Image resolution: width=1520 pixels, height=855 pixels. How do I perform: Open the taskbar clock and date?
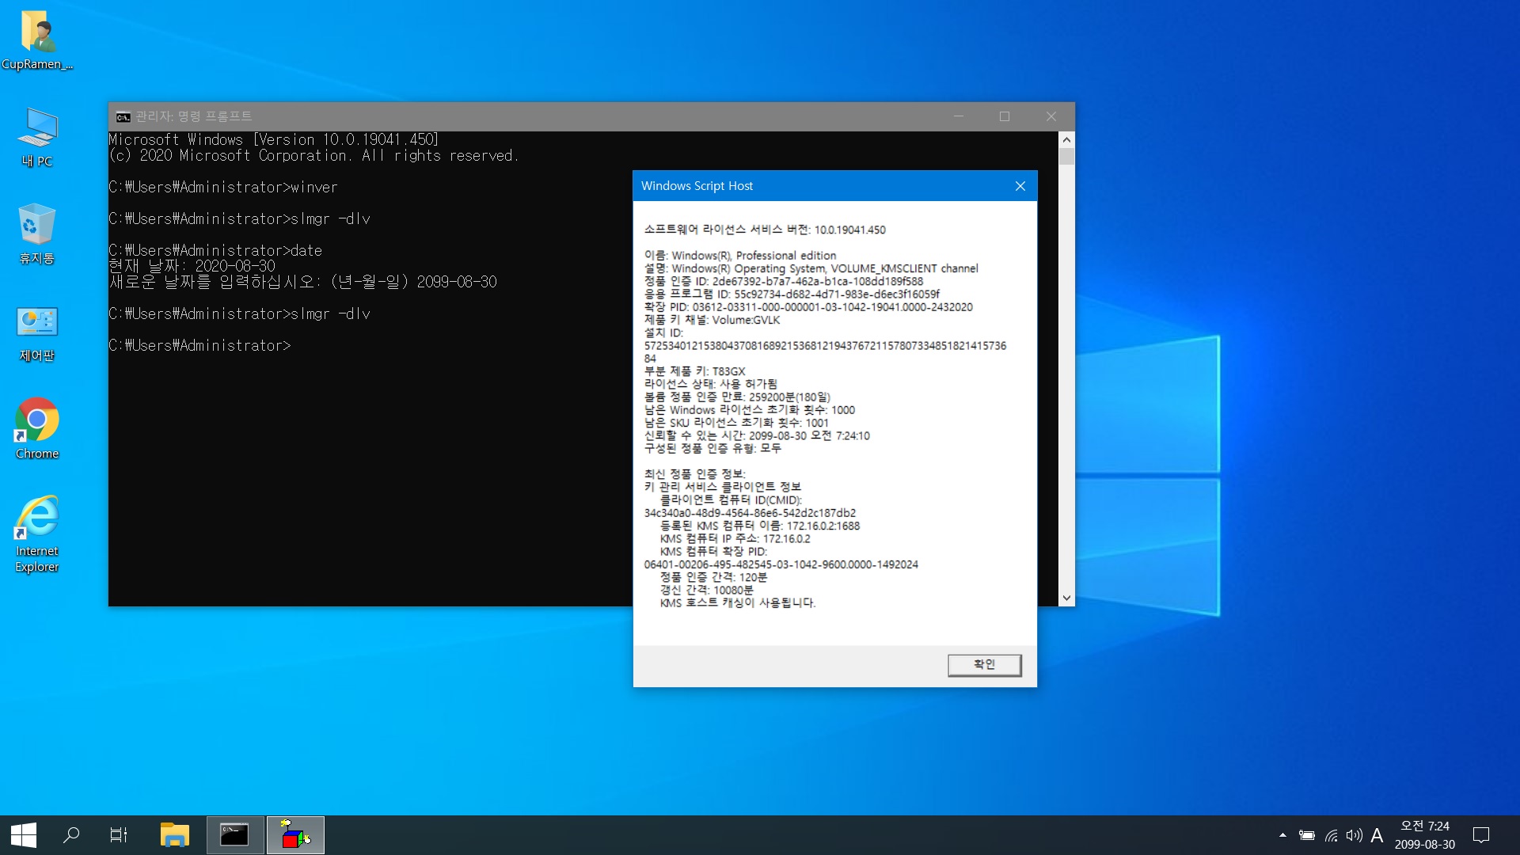[x=1425, y=835]
